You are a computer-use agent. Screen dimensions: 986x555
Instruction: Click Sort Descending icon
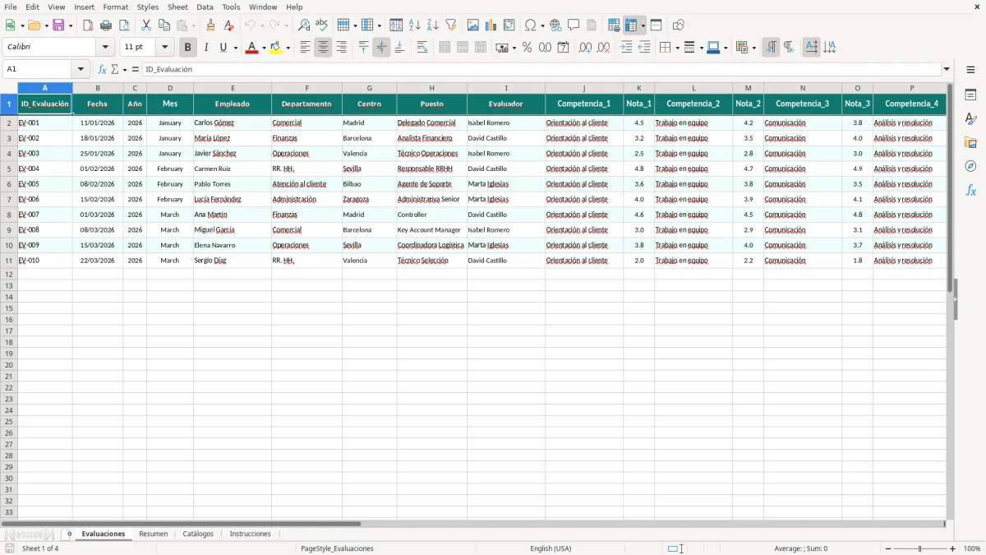point(433,25)
